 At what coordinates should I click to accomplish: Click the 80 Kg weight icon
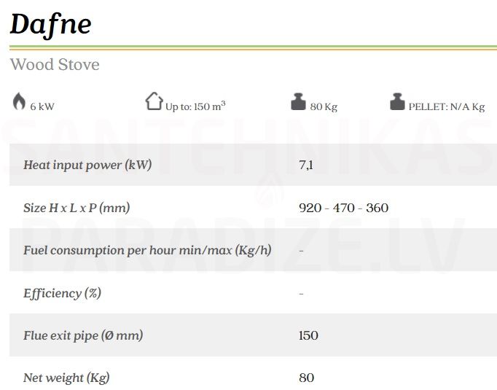coord(298,102)
